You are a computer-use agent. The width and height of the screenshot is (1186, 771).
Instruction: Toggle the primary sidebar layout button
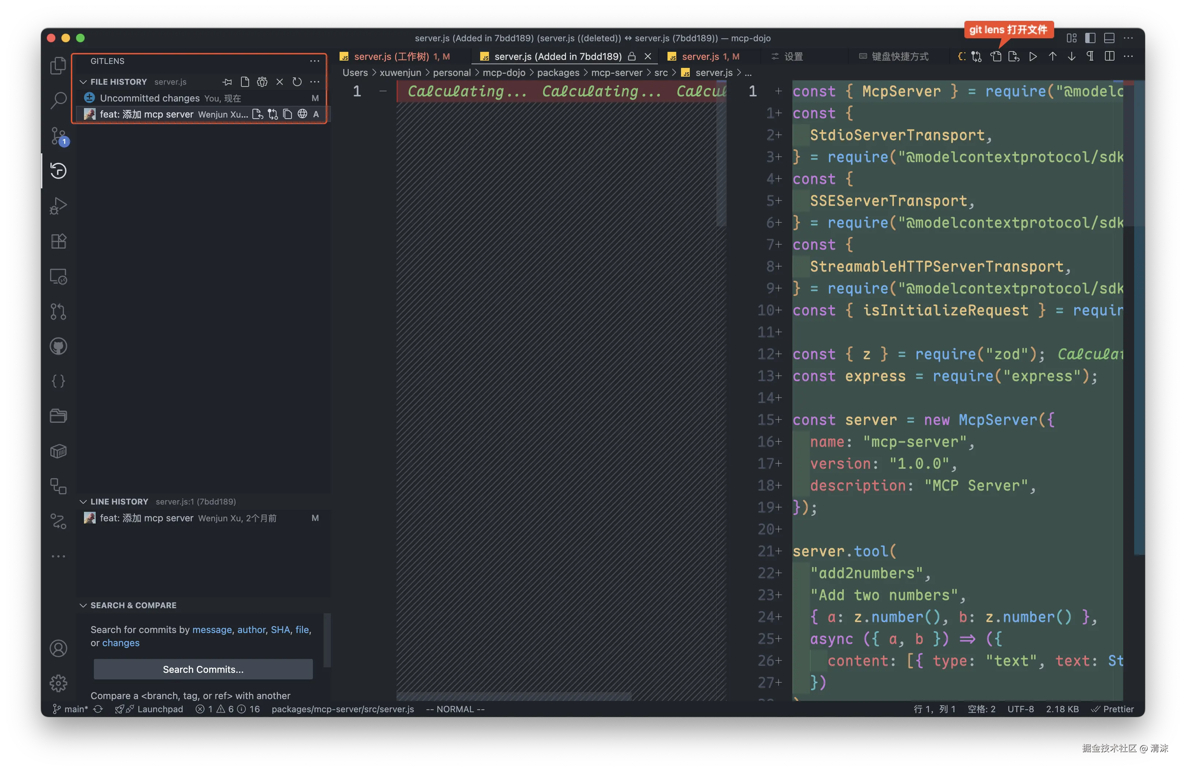1090,38
